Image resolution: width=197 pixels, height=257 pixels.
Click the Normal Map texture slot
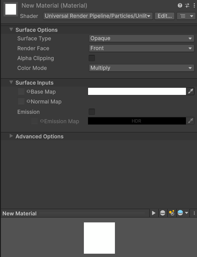(21, 101)
